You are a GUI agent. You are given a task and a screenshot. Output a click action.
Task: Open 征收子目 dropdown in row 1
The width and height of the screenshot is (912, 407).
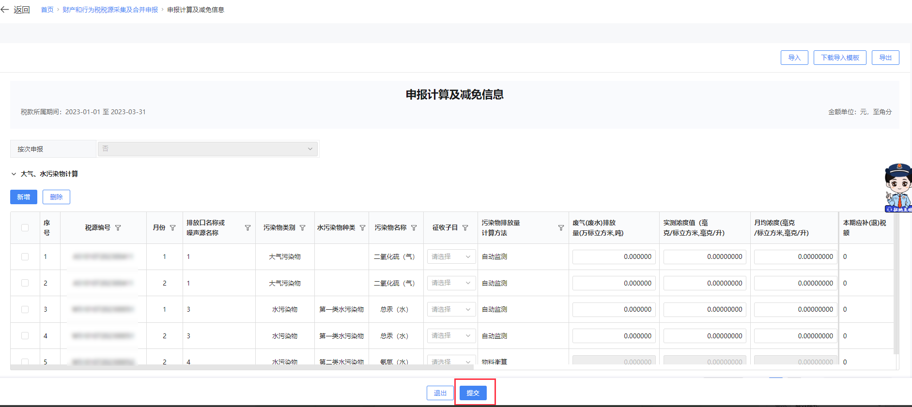(x=450, y=257)
